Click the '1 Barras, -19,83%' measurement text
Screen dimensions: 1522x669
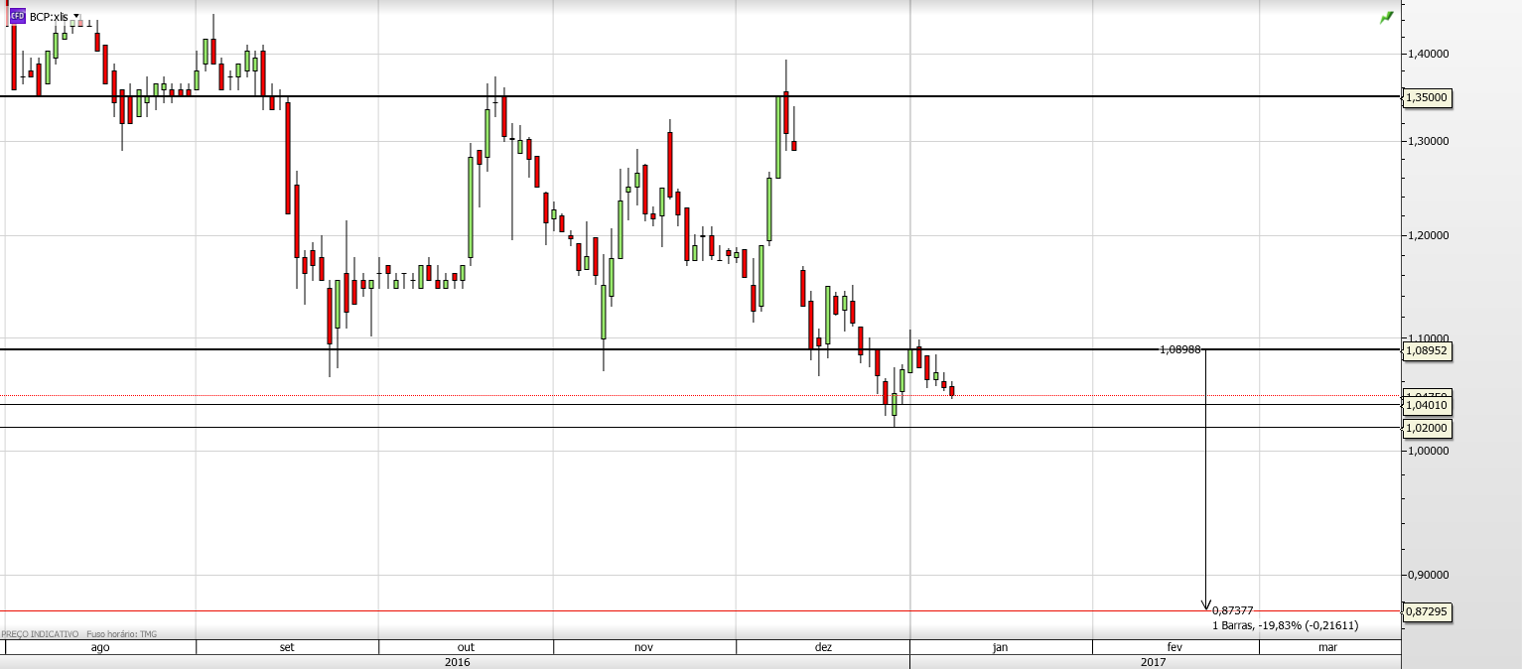[x=1286, y=625]
